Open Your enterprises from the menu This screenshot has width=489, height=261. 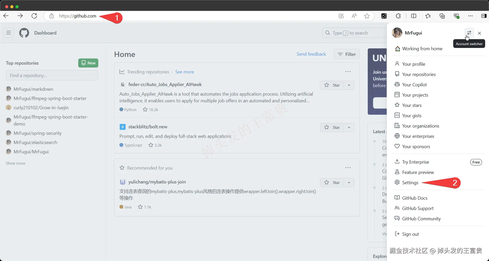(x=438, y=136)
